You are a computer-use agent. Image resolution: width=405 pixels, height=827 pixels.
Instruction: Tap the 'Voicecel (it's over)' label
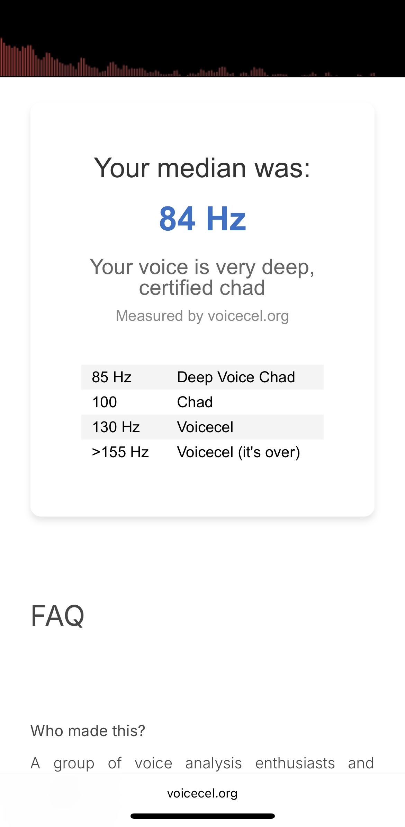pyautogui.click(x=238, y=452)
